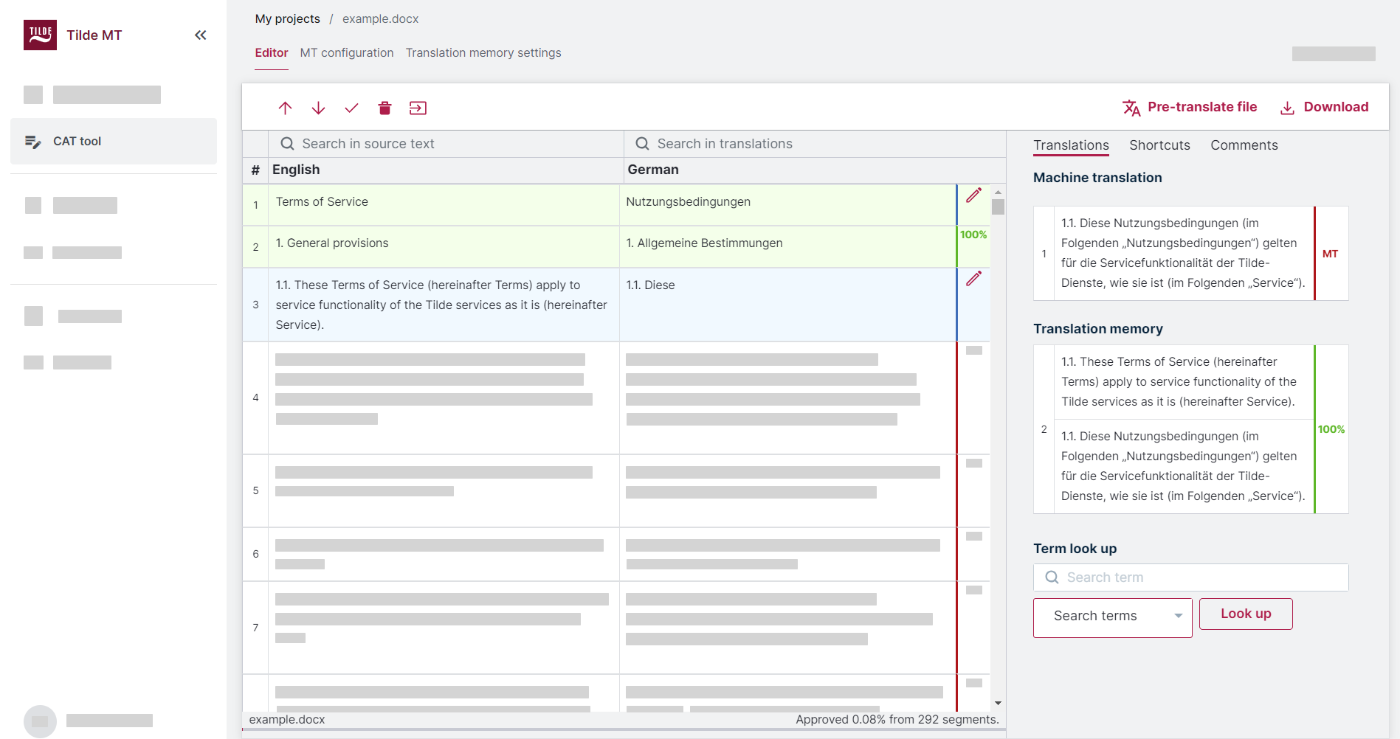Click the 100% translation memory badge
The image size is (1400, 739).
point(1331,429)
